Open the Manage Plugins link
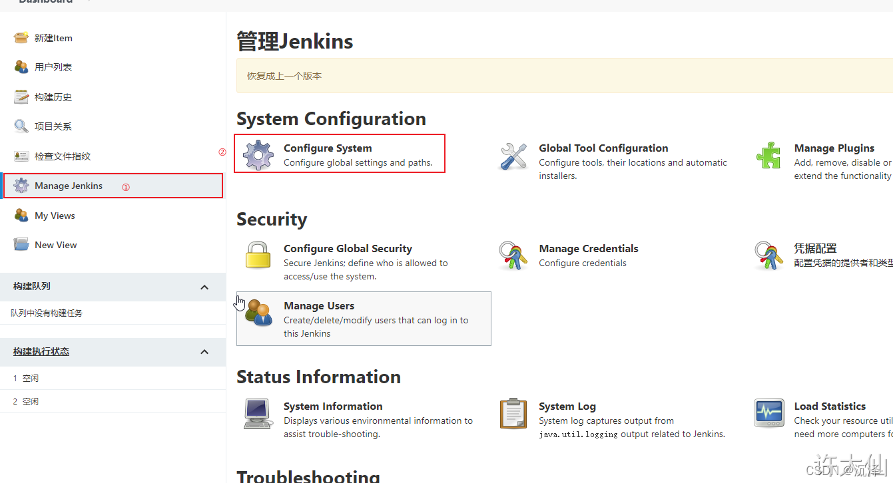Viewport: 893px width, 483px height. (x=834, y=148)
